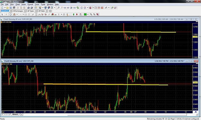Image resolution: width=201 pixels, height=120 pixels.
Task: Click the USD/CHF Ask chart label
Action: coord(7,64)
